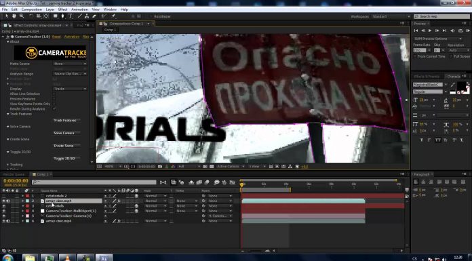The height and width of the screenshot is (261, 472).
Task: Switch to Render Queue tab
Action: (x=14, y=174)
